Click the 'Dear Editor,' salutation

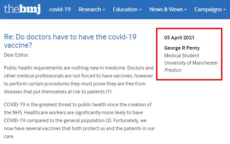pos(17,55)
